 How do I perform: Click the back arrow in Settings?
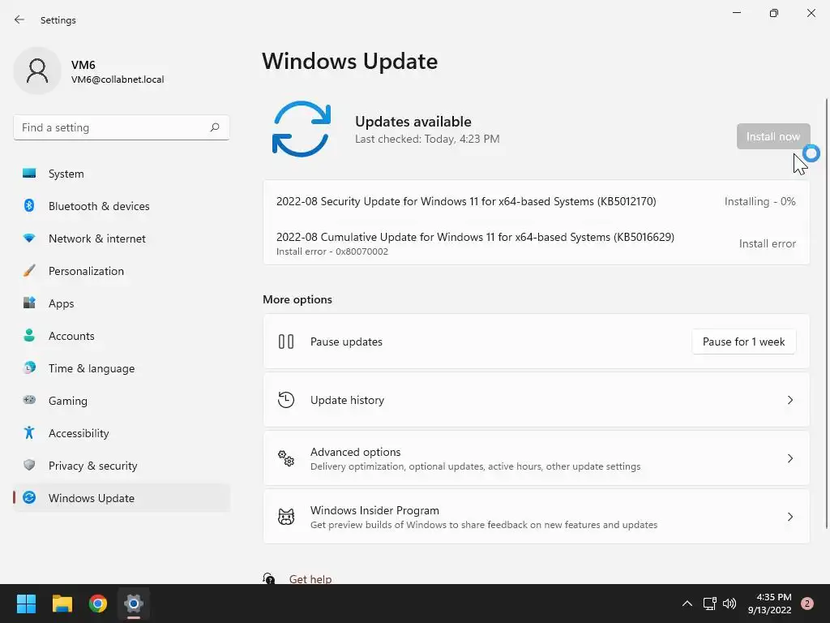tap(19, 19)
